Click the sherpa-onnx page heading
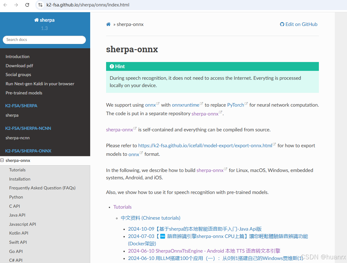The image size is (347, 263). (x=132, y=49)
